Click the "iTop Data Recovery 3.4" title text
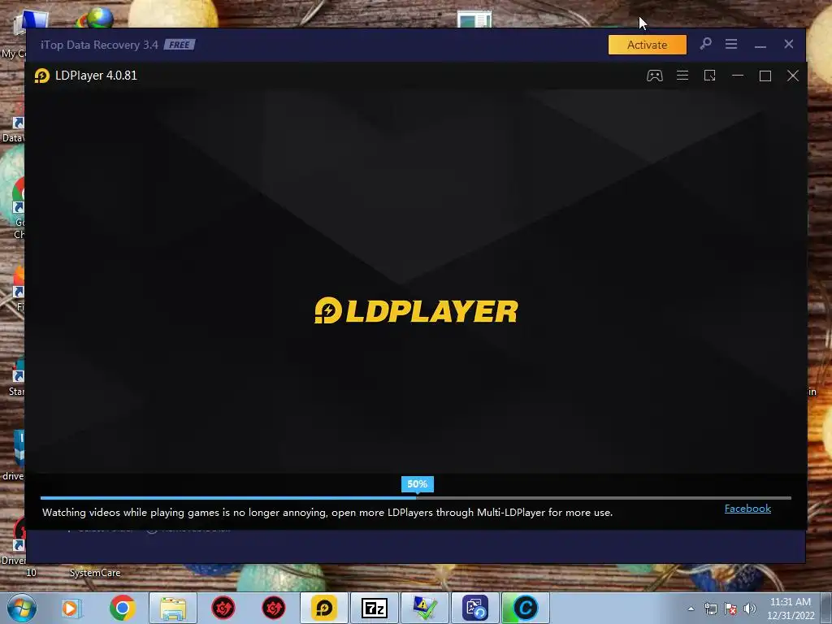Image resolution: width=832 pixels, height=624 pixels. (99, 45)
